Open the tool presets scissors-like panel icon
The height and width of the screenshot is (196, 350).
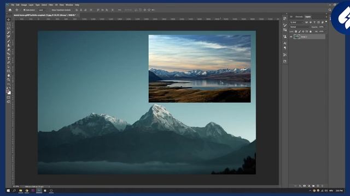tap(285, 54)
